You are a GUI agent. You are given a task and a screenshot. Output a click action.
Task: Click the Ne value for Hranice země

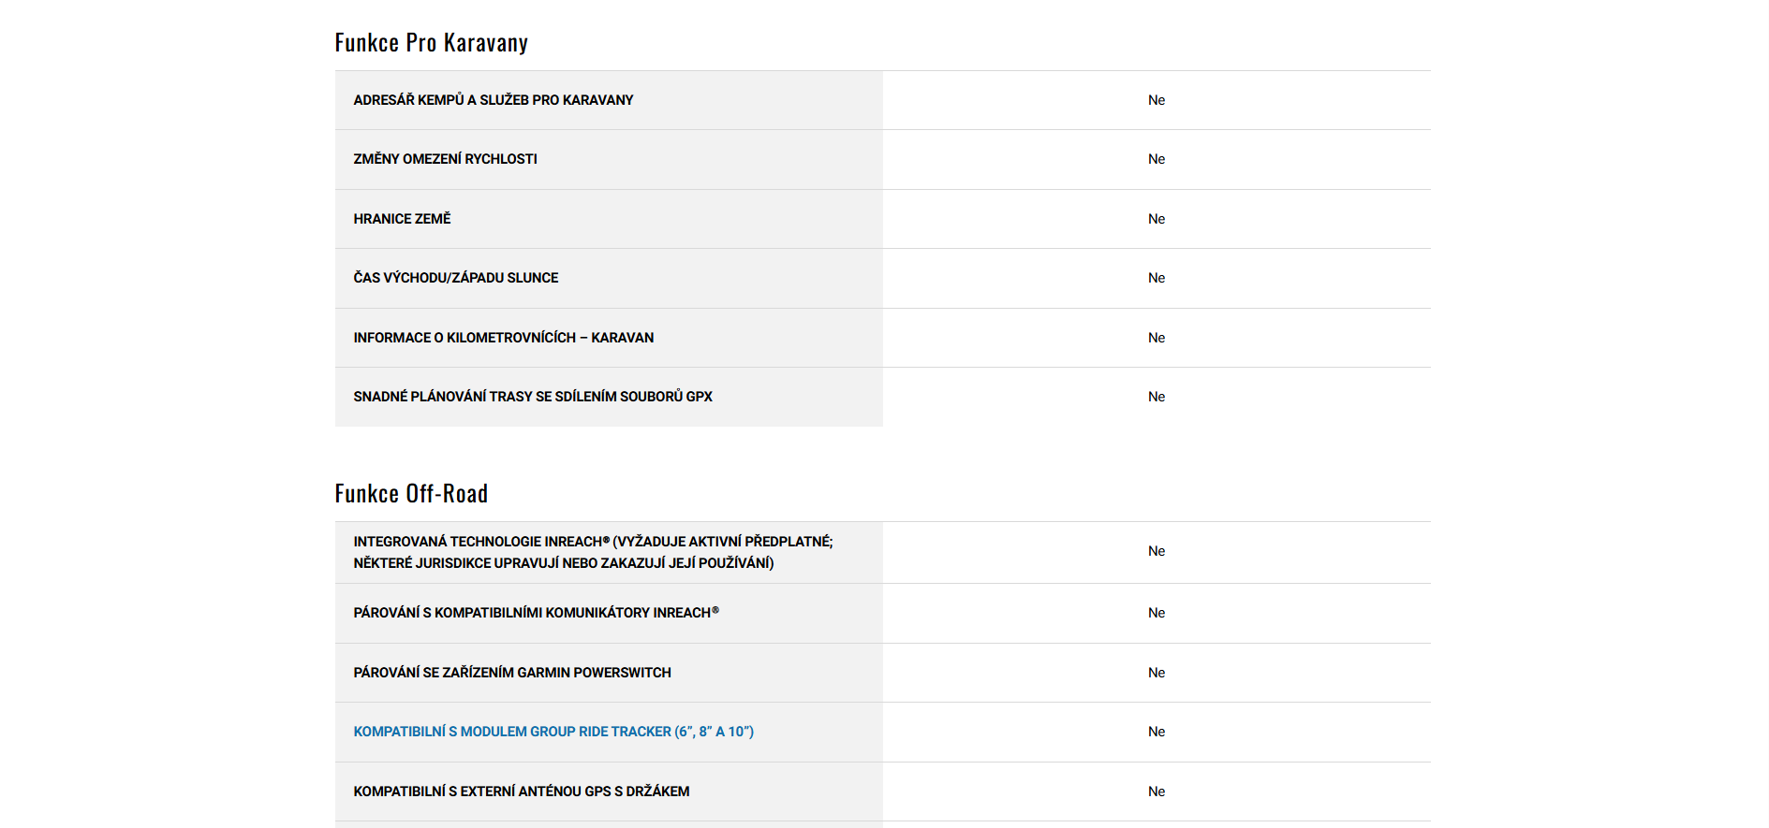[1157, 219]
